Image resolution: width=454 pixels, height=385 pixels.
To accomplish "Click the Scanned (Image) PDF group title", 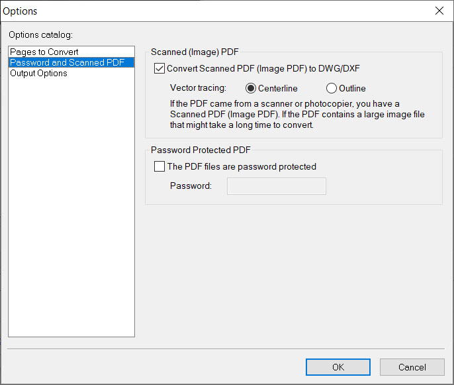I will point(195,52).
